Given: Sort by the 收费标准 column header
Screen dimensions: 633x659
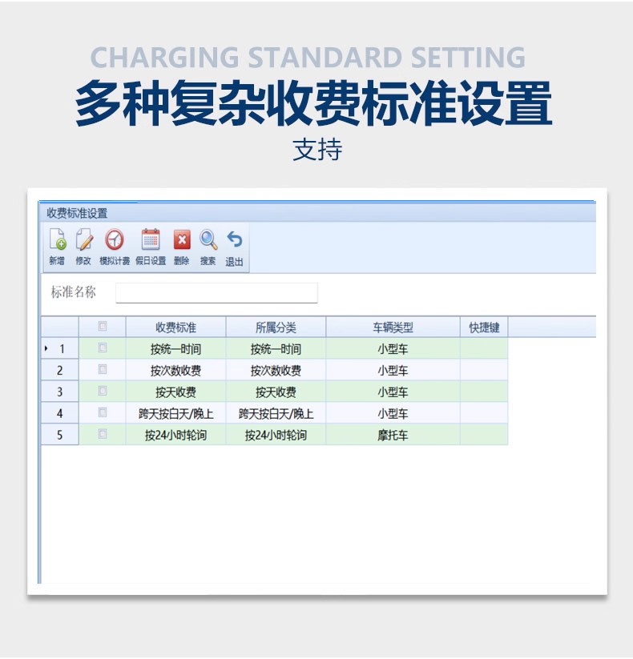Looking at the screenshot, I should (175, 327).
